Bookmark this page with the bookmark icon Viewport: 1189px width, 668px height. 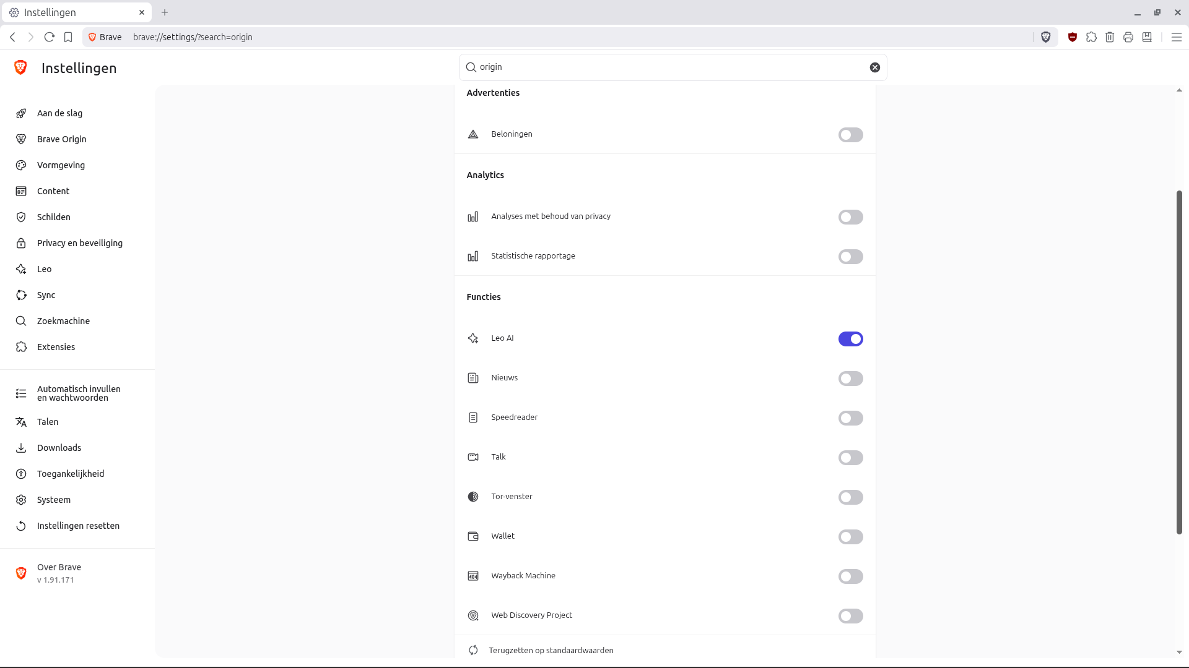tap(68, 37)
